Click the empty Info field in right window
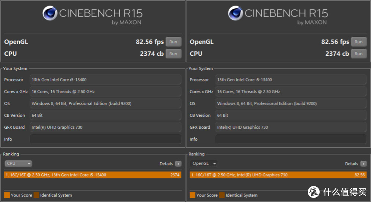This screenshot has height=202, width=371. [291, 139]
